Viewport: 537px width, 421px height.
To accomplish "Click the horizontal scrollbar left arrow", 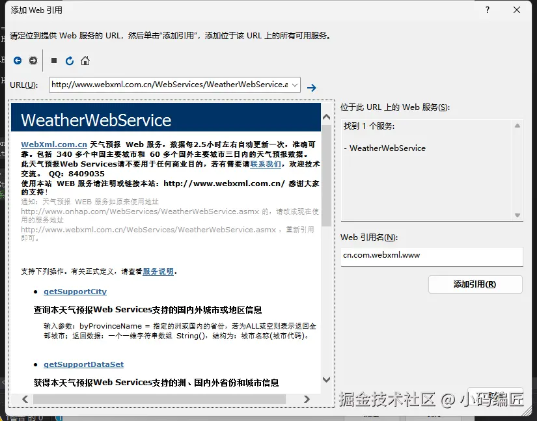I will pyautogui.click(x=25, y=399).
